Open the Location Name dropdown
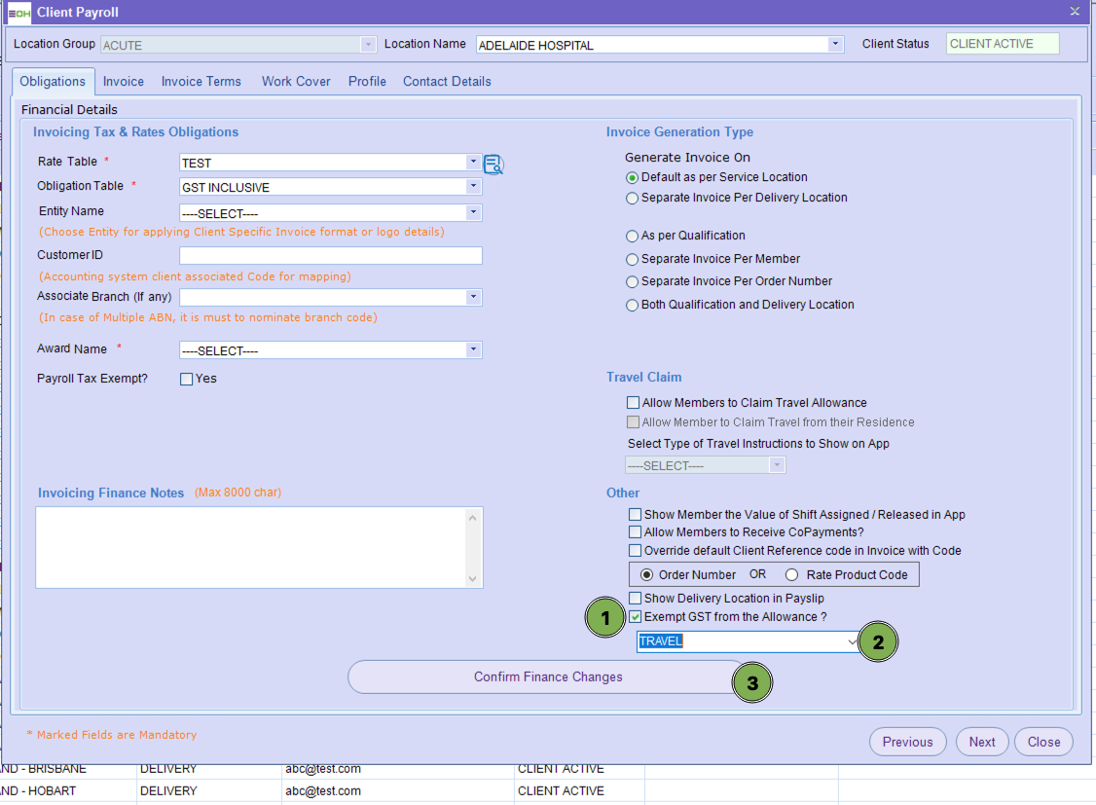Image resolution: width=1096 pixels, height=805 pixels. click(x=835, y=45)
